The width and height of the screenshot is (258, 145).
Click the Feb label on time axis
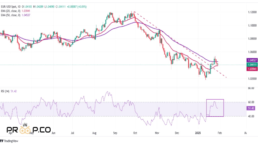click(x=220, y=133)
